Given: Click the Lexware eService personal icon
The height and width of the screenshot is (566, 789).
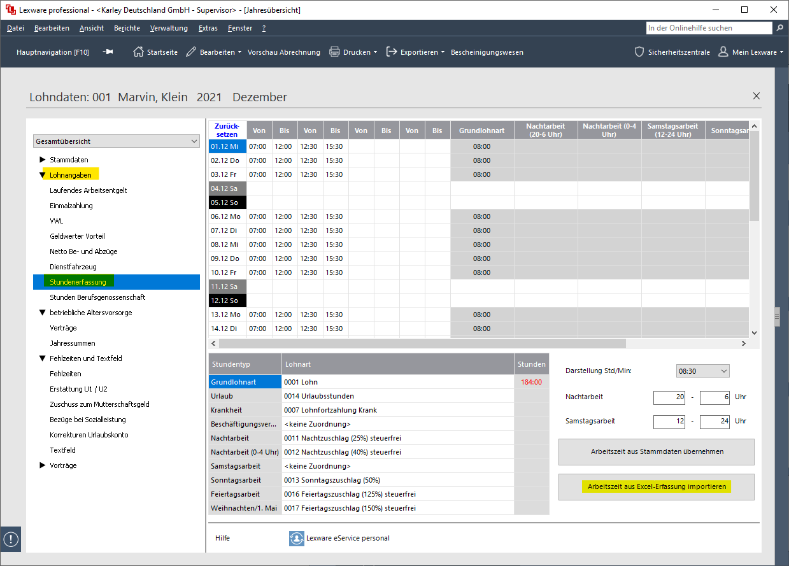Looking at the screenshot, I should pos(296,538).
